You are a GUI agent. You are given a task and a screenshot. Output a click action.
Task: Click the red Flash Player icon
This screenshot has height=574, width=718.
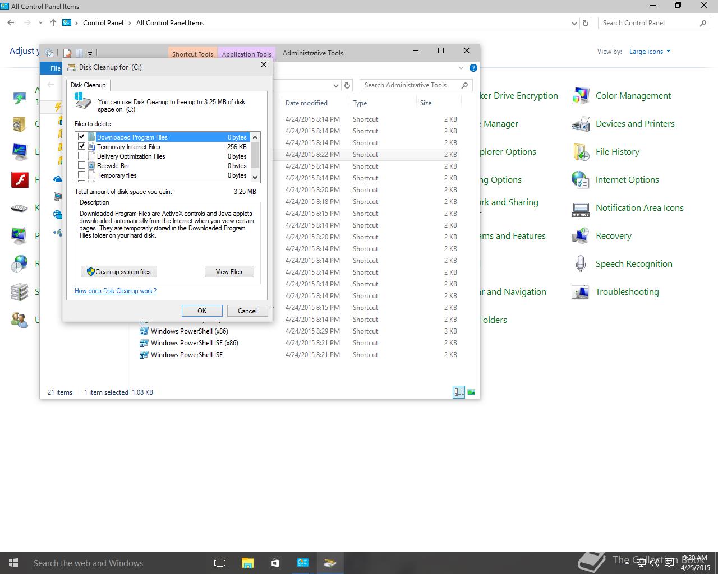coord(20,180)
